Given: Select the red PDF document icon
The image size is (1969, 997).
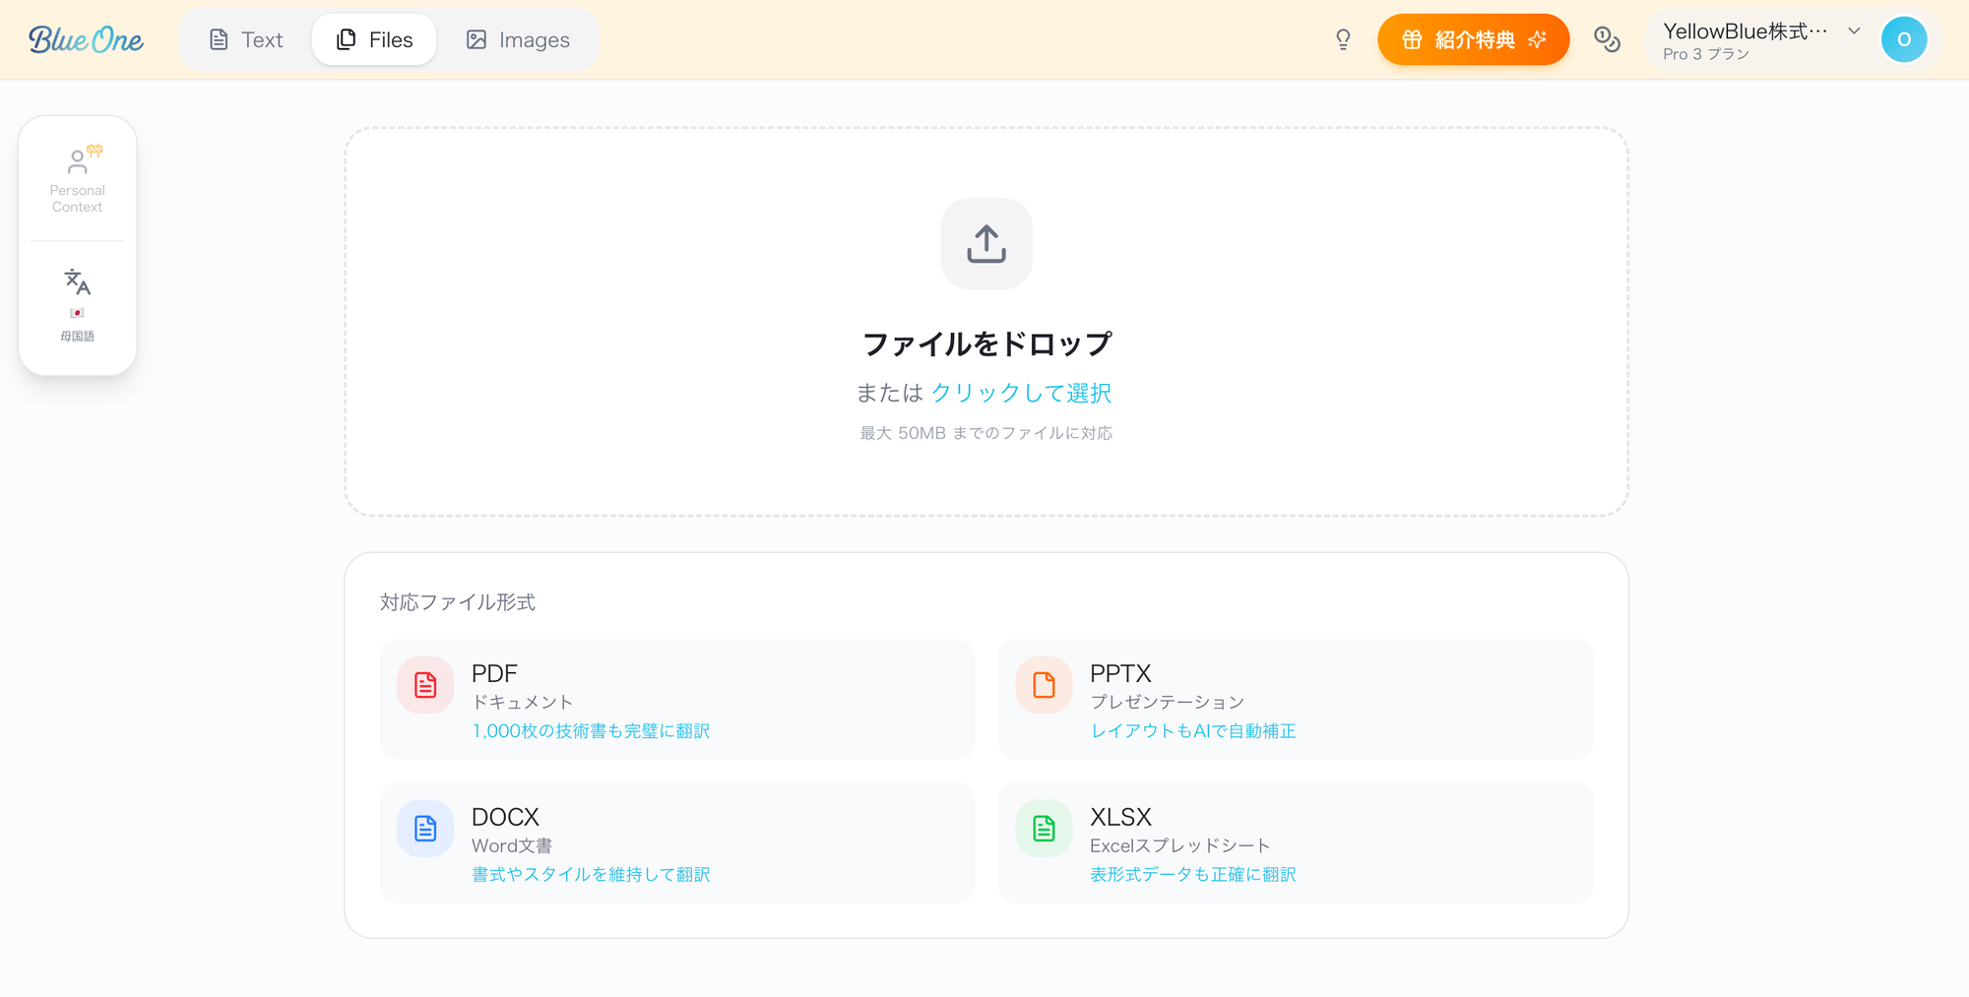Looking at the screenshot, I should pyautogui.click(x=424, y=685).
